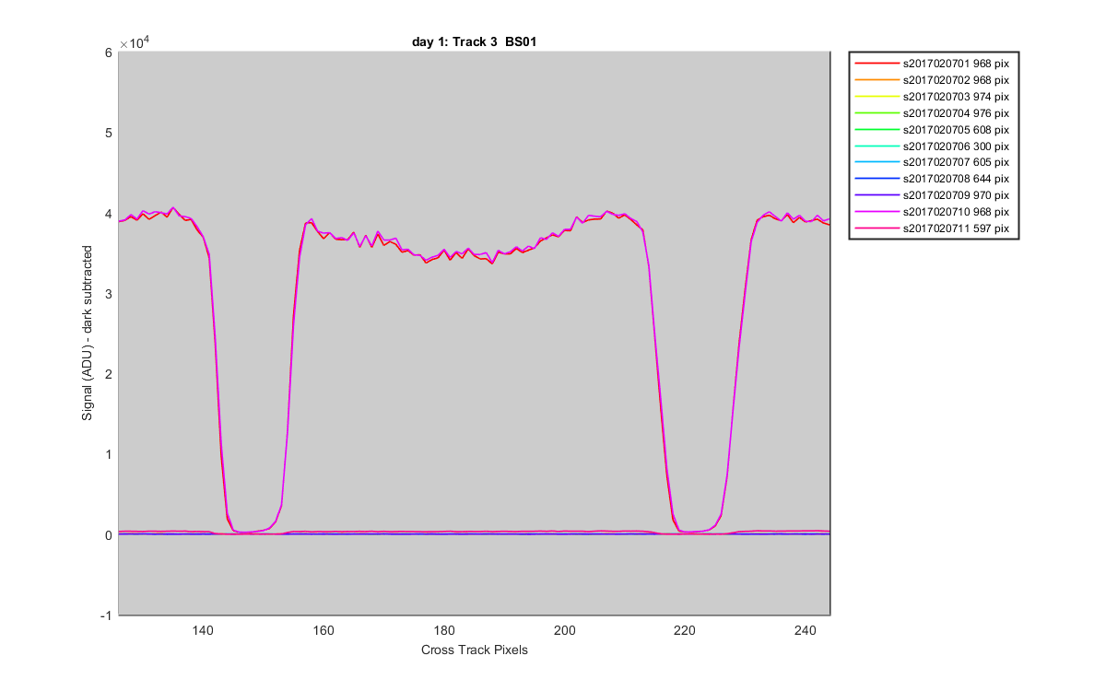Click the x-axis tick label 240
This screenshot has height=691, width=1106.
[806, 630]
